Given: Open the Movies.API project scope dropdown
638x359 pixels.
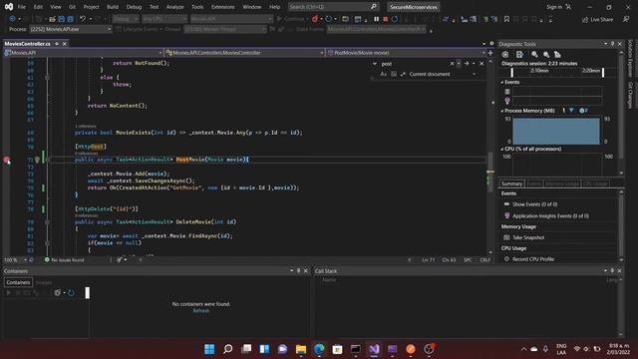Looking at the screenshot, I should point(83,53).
